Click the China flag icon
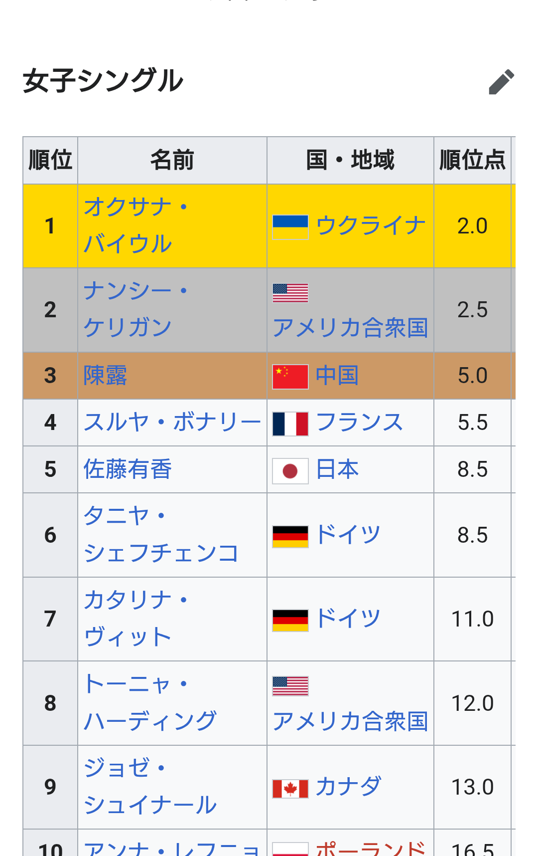 [290, 377]
